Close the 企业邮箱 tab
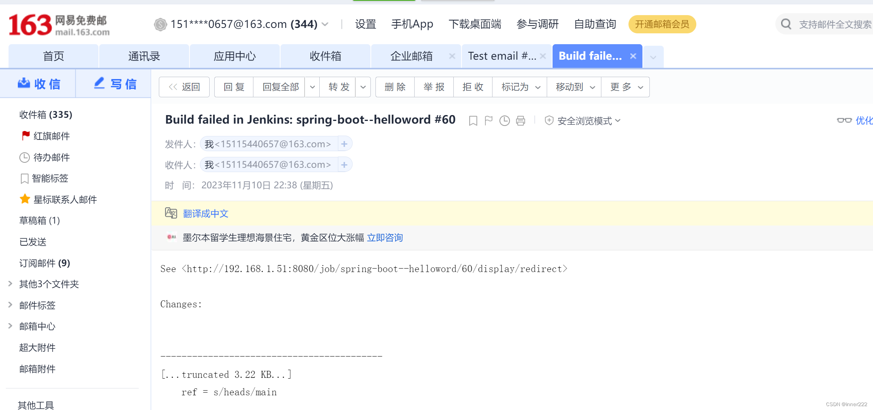The height and width of the screenshot is (410, 873). [452, 56]
